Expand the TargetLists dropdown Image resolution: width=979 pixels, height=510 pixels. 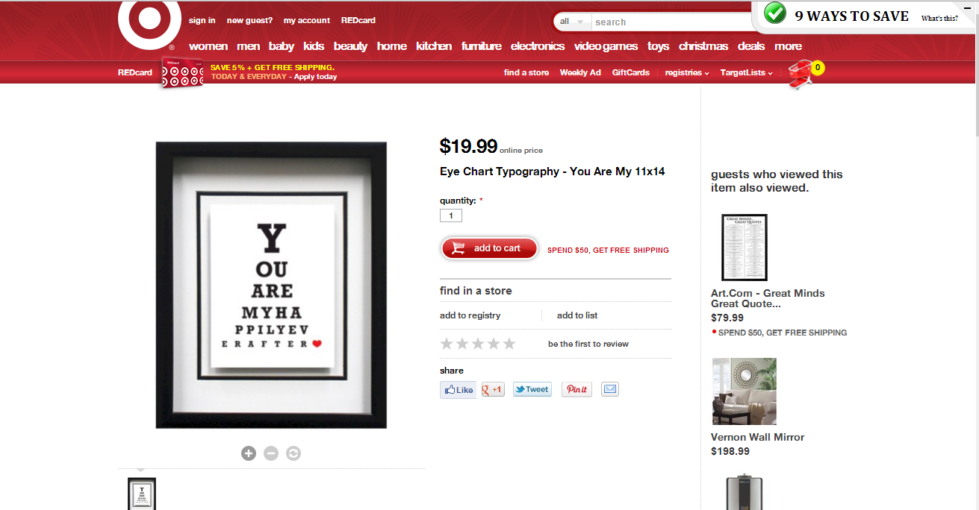point(746,72)
